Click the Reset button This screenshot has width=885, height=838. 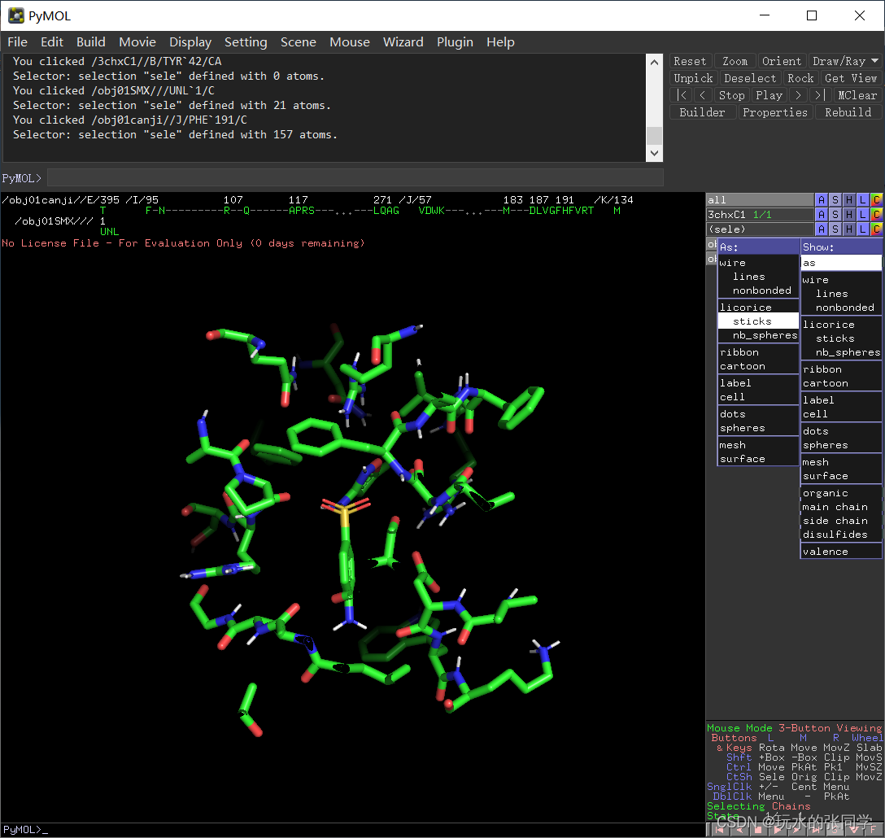click(690, 62)
